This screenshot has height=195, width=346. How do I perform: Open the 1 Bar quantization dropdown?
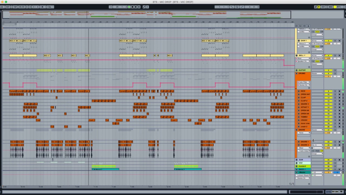[50, 7]
